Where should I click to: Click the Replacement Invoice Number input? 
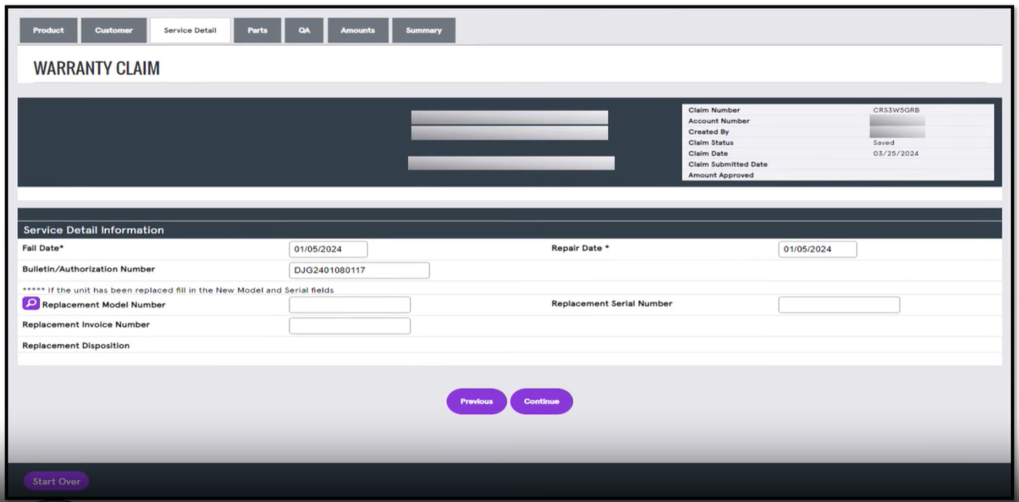349,325
